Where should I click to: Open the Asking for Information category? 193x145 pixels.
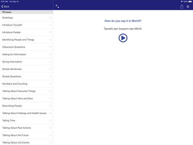pos(27,54)
